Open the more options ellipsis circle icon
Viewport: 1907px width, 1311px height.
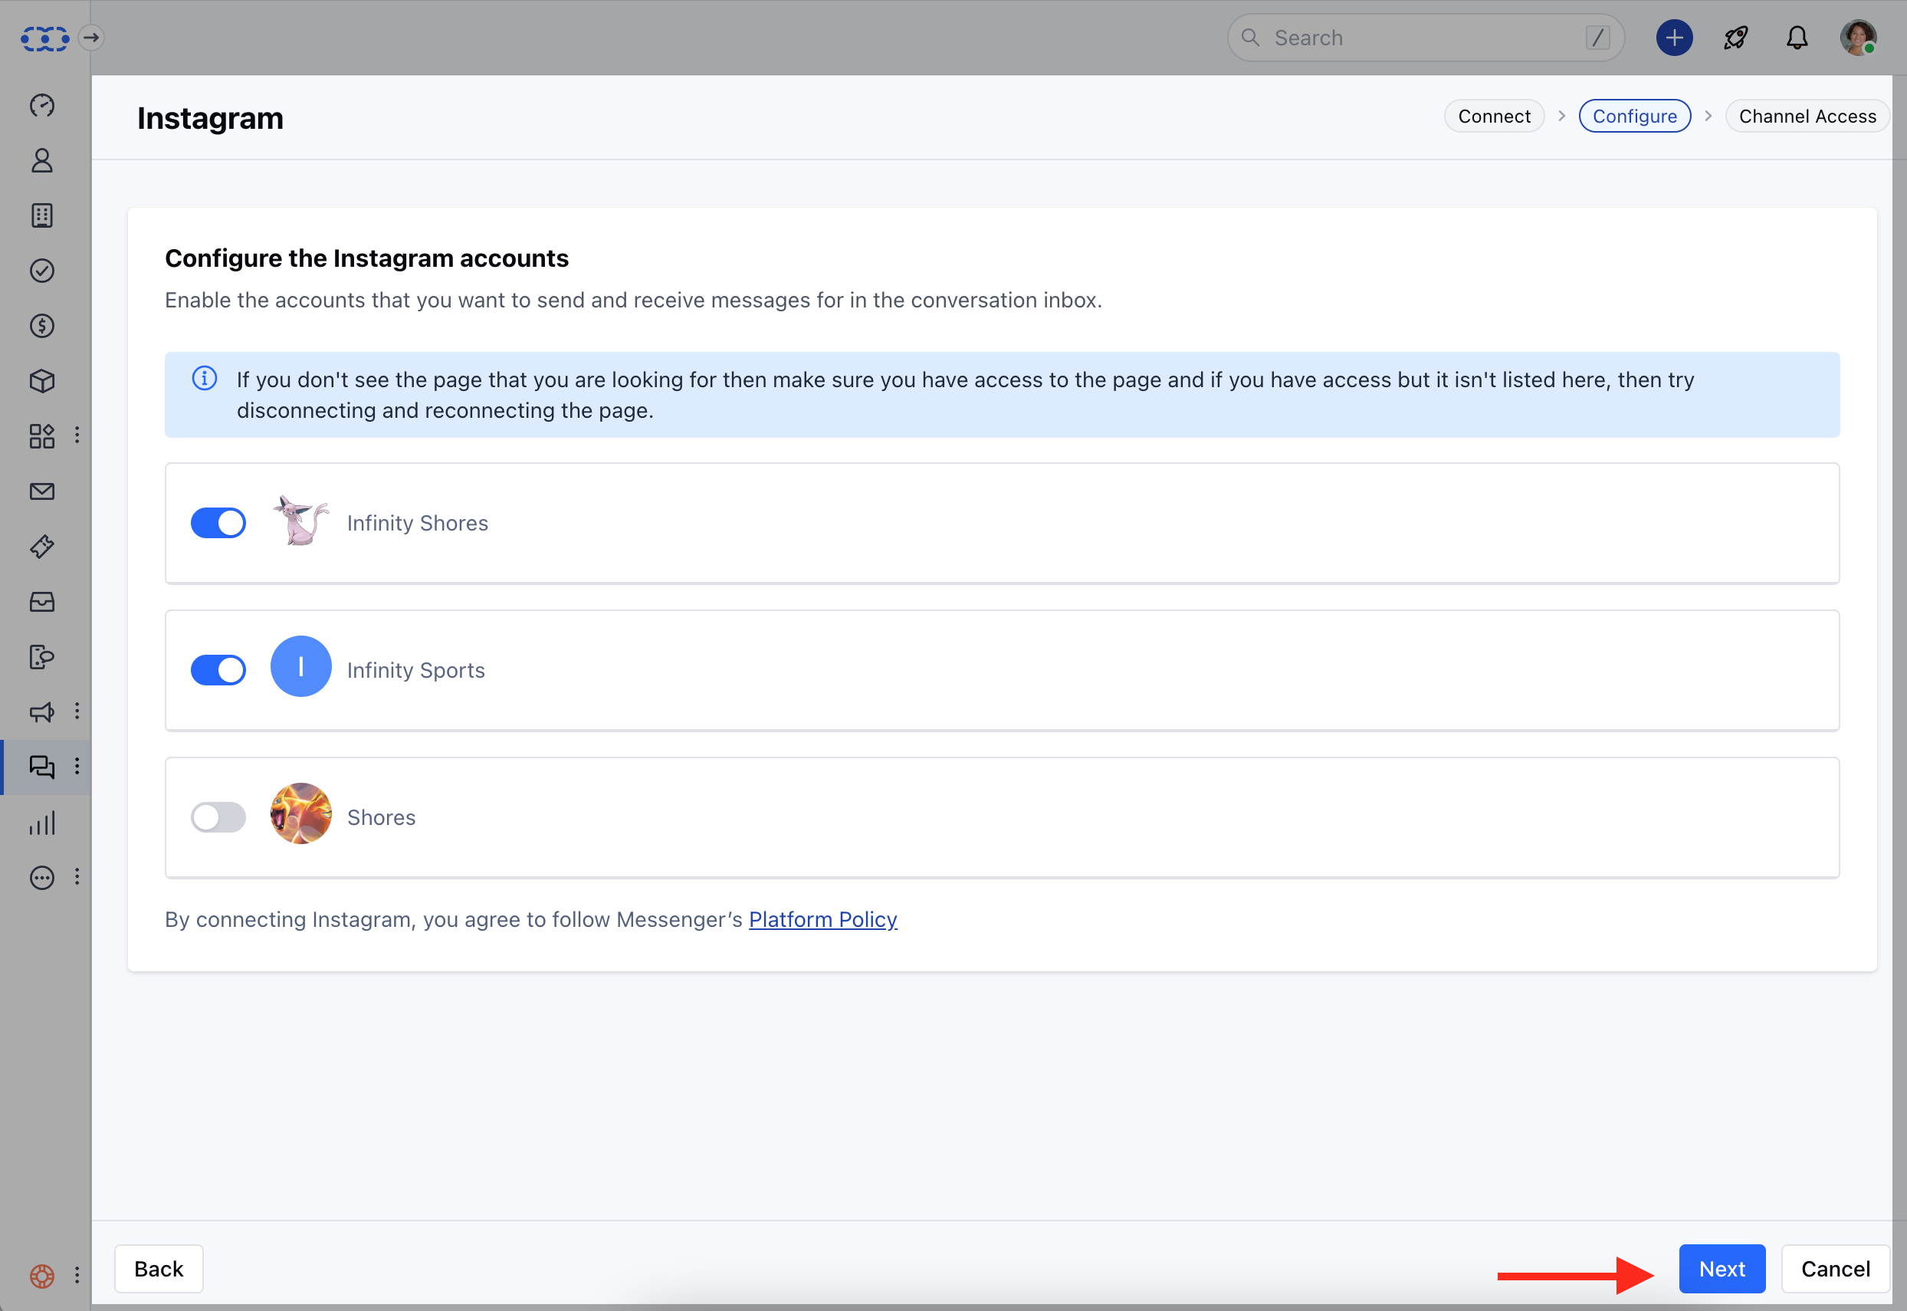pos(42,877)
